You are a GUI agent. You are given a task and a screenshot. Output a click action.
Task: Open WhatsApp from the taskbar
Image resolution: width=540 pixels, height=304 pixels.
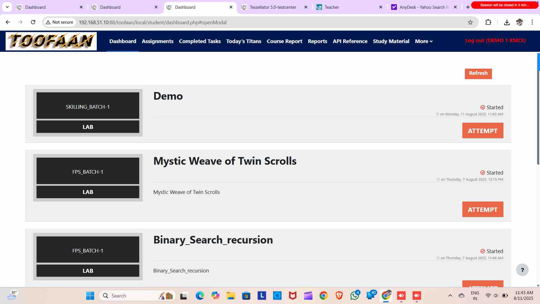354,296
